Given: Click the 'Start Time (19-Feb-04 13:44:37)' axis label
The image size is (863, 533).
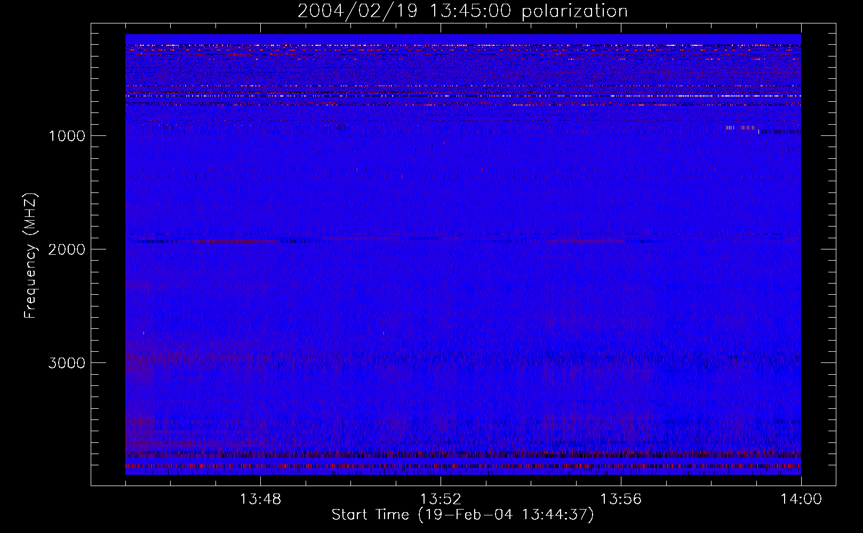Looking at the screenshot, I should (x=462, y=515).
